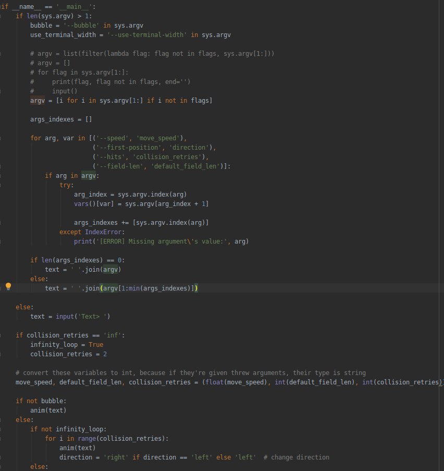The height and width of the screenshot is (471, 444).
Task: Select the use_terminal_width assignment line
Action: [x=130, y=35]
